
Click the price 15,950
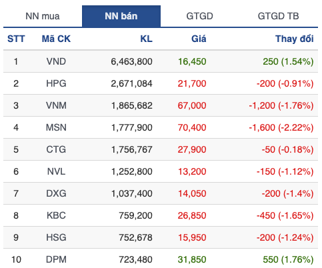pos(192,237)
